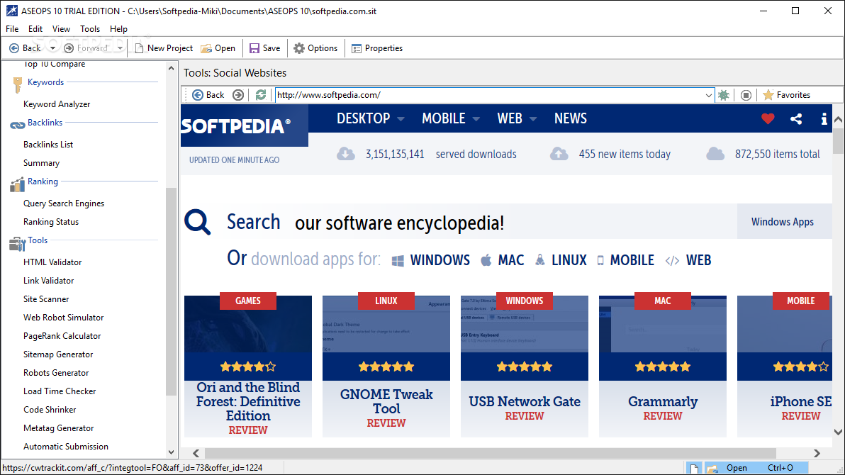Click the Keywords section key icon
The image size is (845, 475).
[17, 84]
